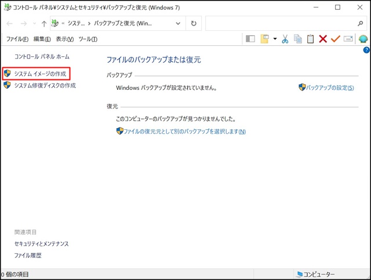Click the preview pane toolbar icon

(250, 39)
